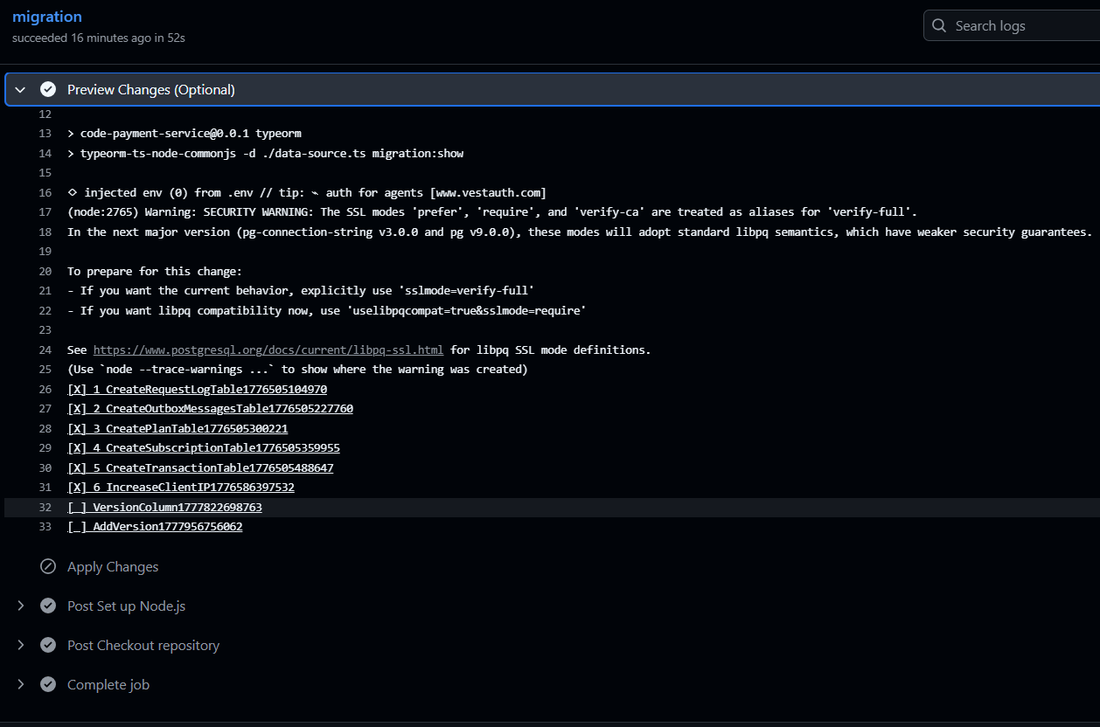Click the 'In the next major version' log line
The width and height of the screenshot is (1100, 727).
[x=580, y=232]
